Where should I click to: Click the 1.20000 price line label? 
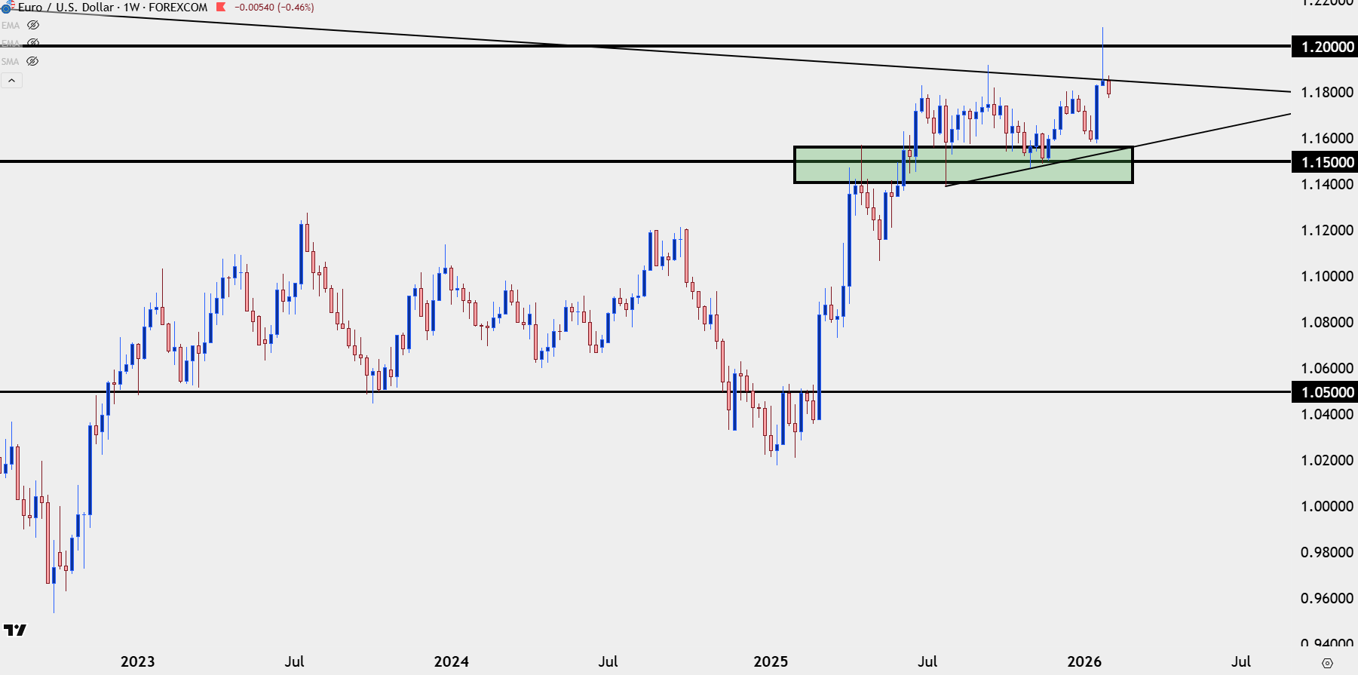[1326, 47]
